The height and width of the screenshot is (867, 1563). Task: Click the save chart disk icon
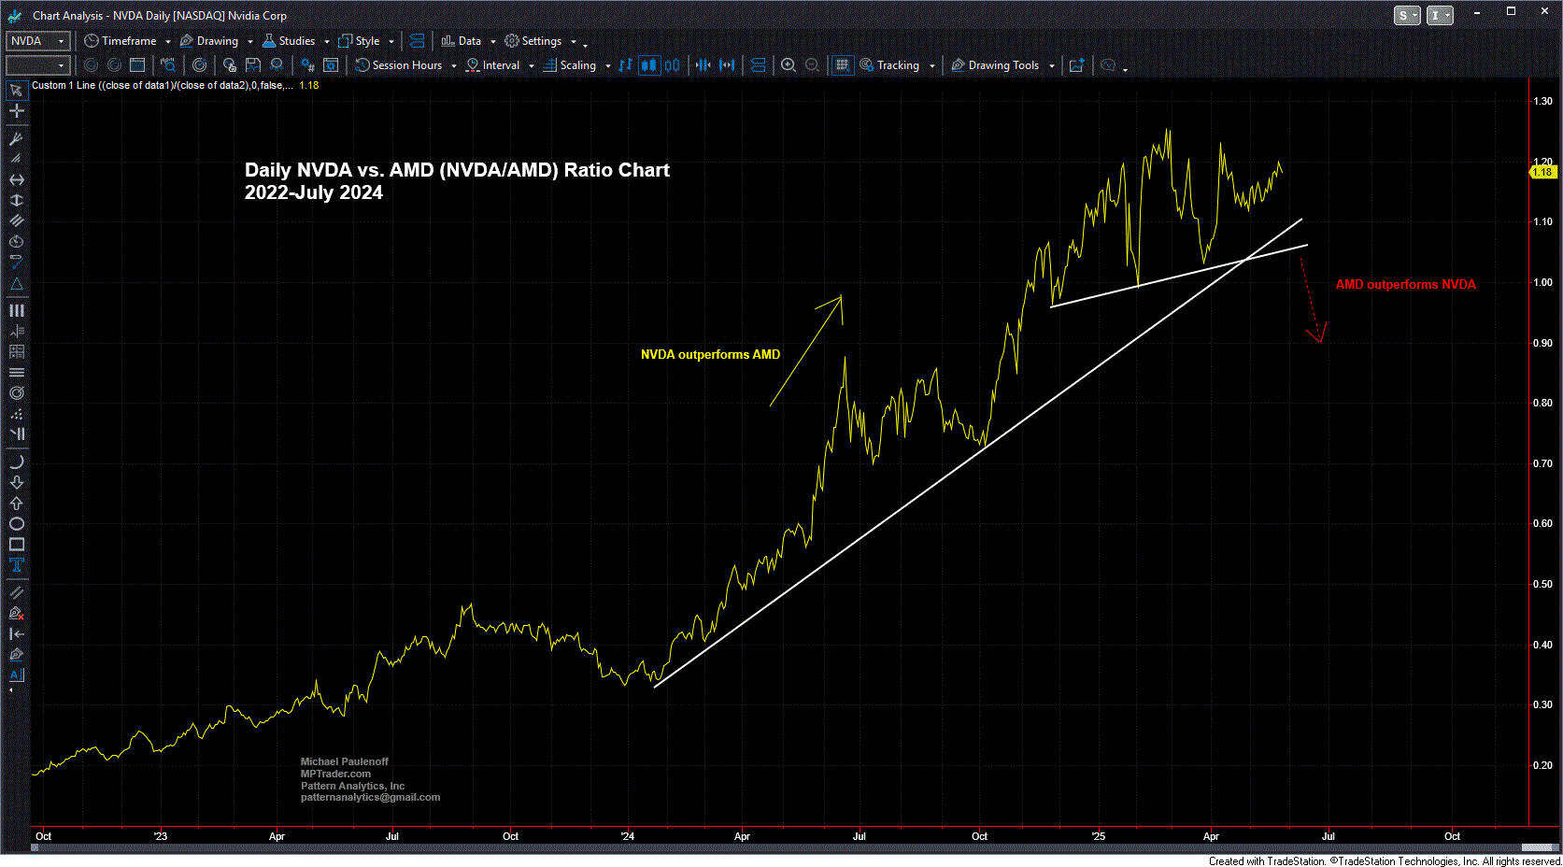click(x=253, y=65)
